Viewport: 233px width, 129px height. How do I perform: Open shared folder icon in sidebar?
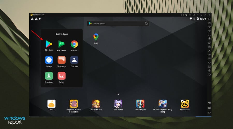(209, 67)
